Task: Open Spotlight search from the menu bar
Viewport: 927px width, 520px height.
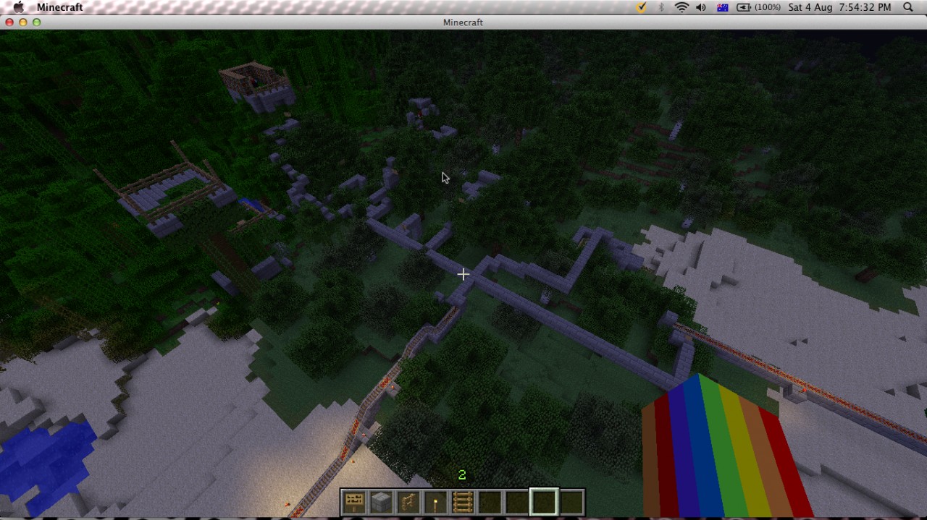Action: pyautogui.click(x=907, y=7)
